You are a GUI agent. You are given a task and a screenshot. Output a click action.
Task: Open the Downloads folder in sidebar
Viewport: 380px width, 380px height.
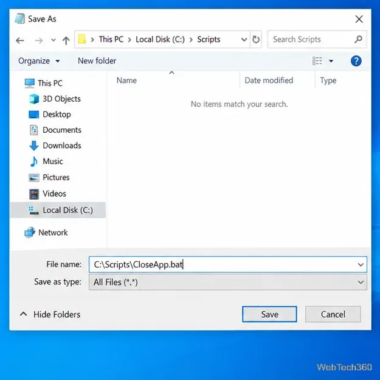tap(55, 146)
